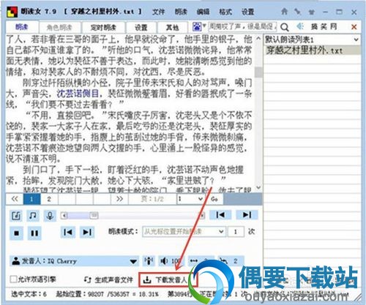
Task: Click previous sentence button beside pause
Action: [68, 232]
